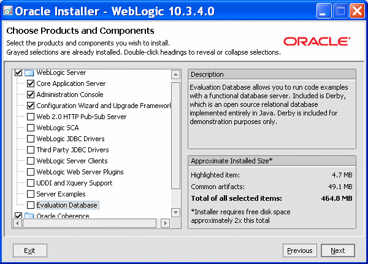Go back with the Previous button
The height and width of the screenshot is (264, 368).
click(300, 250)
